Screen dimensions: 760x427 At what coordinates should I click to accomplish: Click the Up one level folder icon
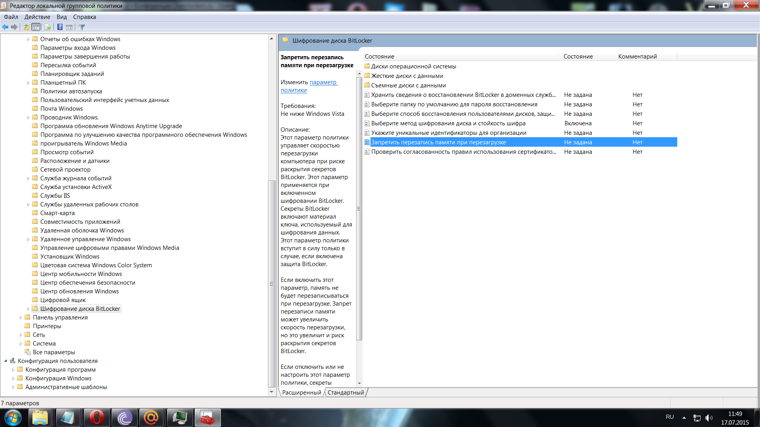[26, 27]
